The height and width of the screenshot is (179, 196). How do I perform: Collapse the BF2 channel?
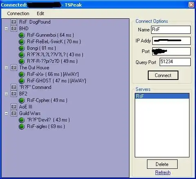(x=6, y=94)
